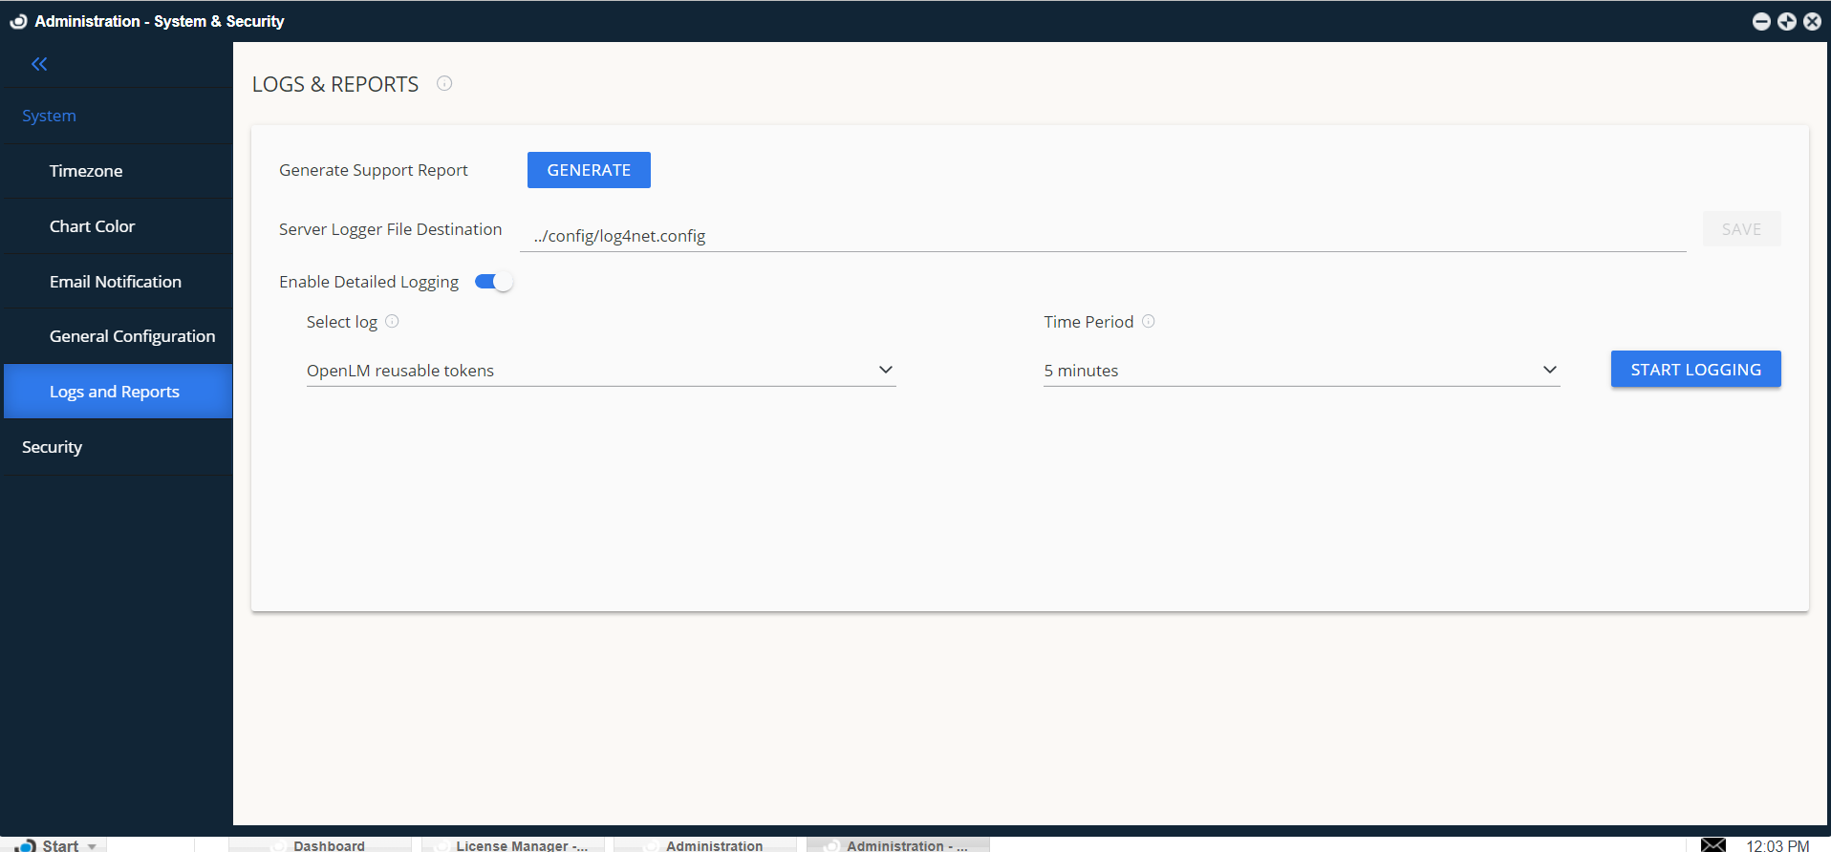
Task: Switch to License Manager in taskbar
Action: coord(513,844)
